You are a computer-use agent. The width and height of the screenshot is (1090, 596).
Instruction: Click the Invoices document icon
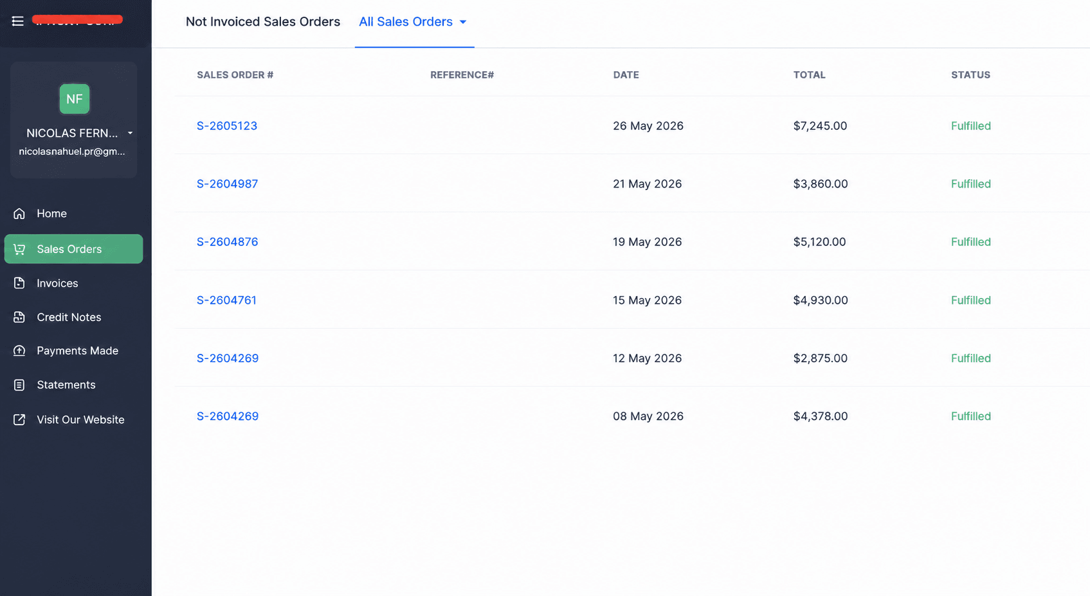(x=19, y=283)
